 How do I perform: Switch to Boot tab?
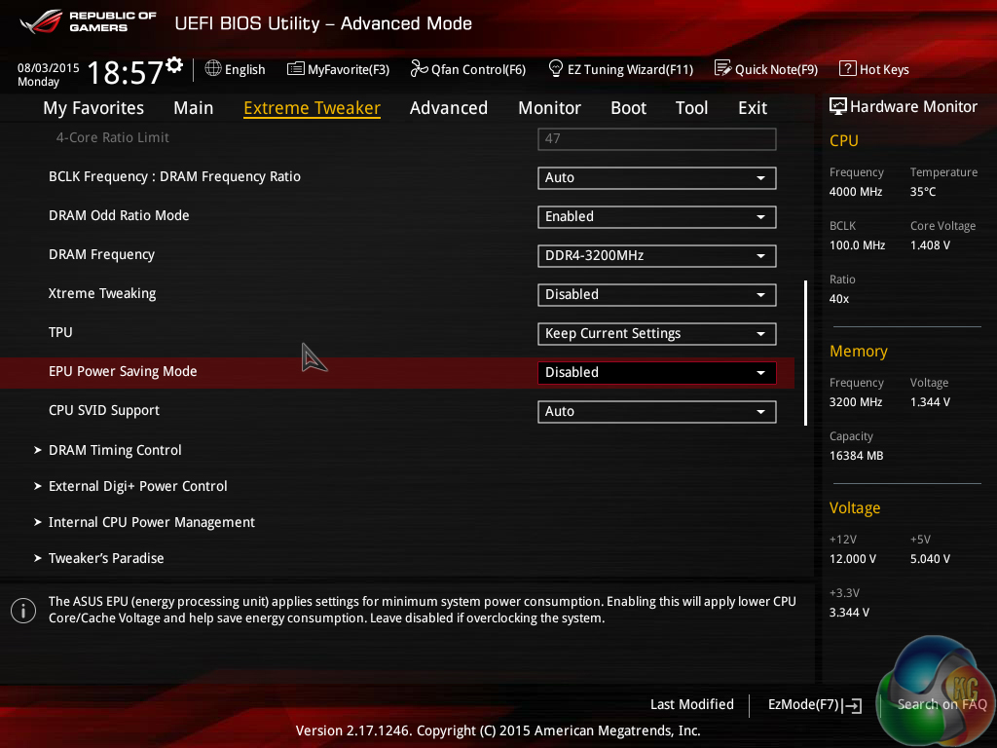tap(628, 108)
